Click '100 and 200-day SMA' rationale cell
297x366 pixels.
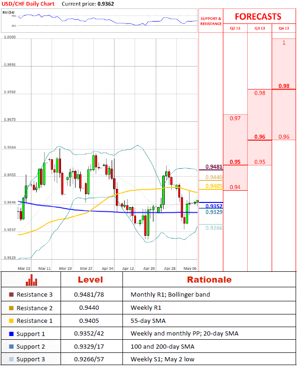coord(162,347)
